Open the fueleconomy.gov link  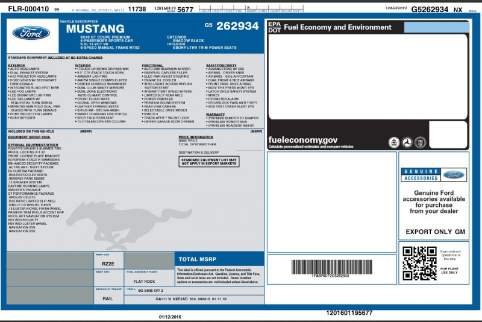click(303, 140)
